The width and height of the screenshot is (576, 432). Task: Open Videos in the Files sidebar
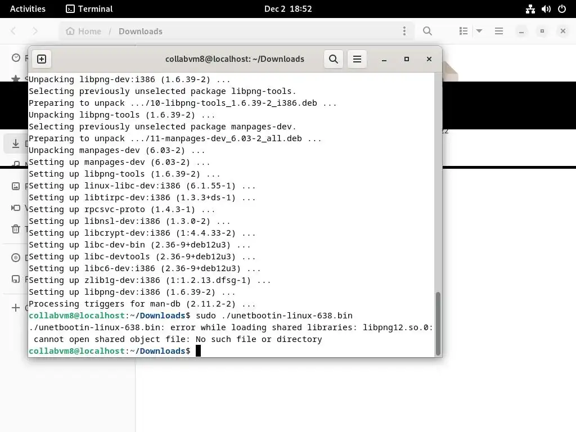16,208
